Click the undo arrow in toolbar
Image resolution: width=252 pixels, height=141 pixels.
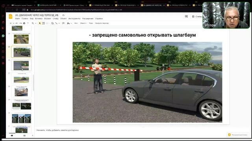pos(17,23)
